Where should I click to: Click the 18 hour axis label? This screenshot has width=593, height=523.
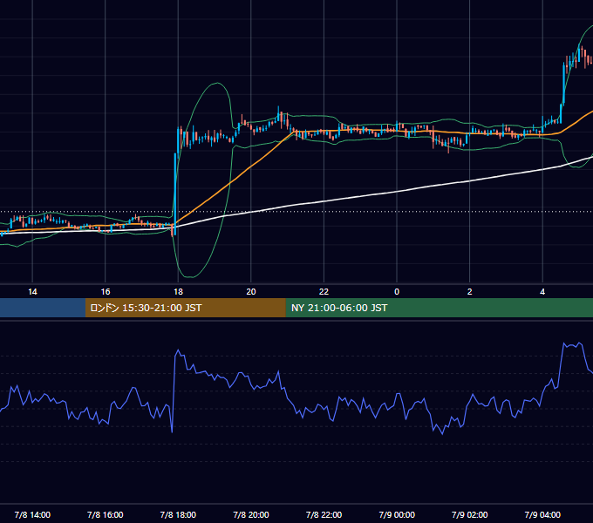178,292
